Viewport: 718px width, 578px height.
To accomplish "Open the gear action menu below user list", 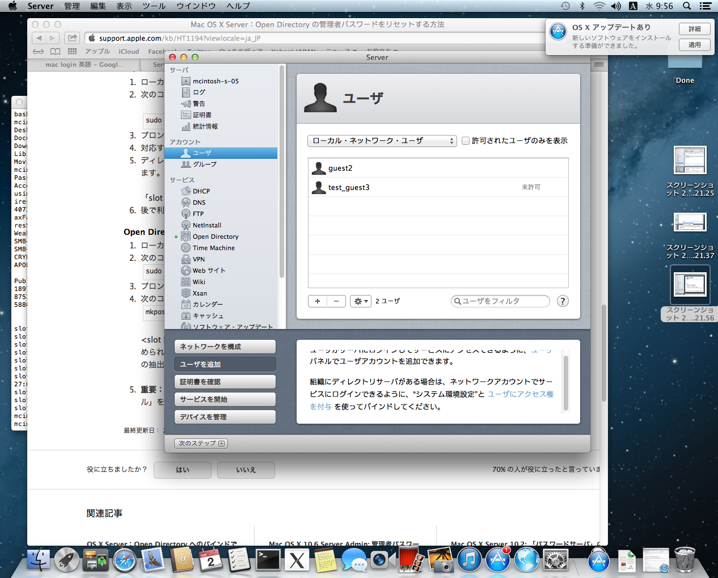I will pyautogui.click(x=360, y=301).
